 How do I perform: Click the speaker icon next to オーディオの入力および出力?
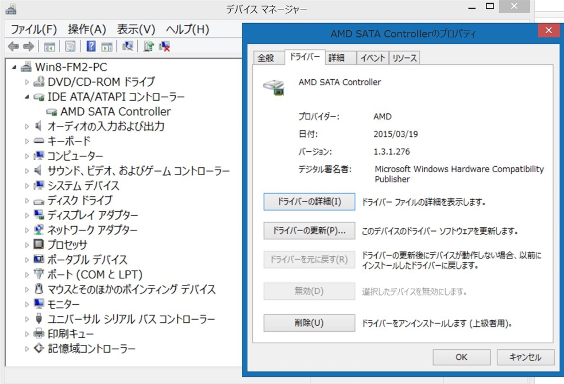[38, 126]
